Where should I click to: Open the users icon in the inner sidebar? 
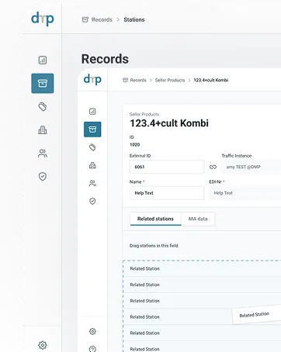click(x=92, y=183)
